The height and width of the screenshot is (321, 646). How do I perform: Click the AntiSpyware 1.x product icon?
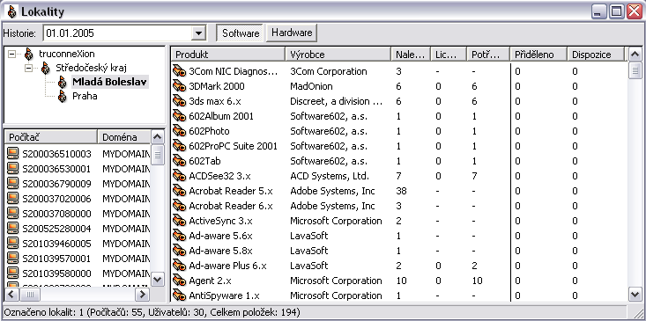179,295
